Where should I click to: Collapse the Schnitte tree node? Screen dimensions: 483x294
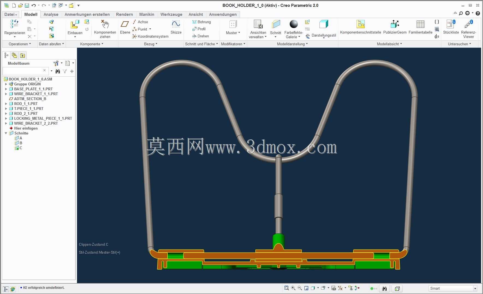click(x=6, y=133)
